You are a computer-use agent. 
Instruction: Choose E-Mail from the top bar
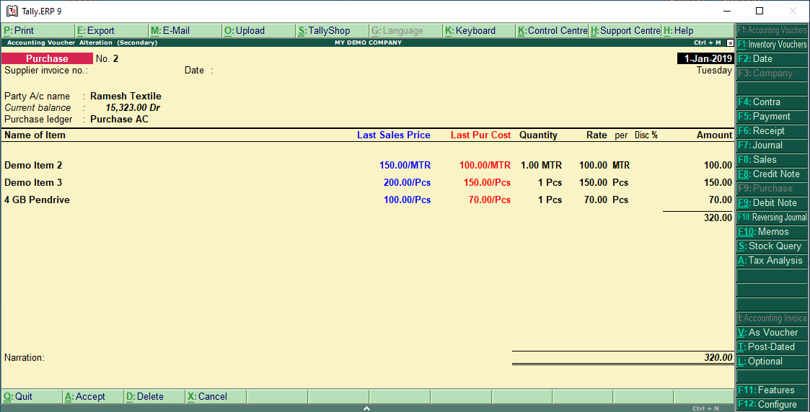(x=185, y=31)
